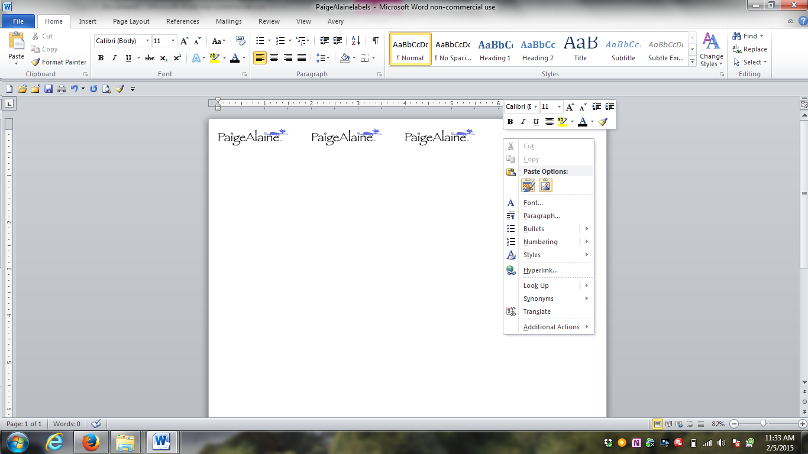Click the Sort icon in Paragraph group
The image size is (808, 454).
point(355,41)
